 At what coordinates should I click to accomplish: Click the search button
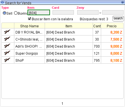(x=118, y=19)
